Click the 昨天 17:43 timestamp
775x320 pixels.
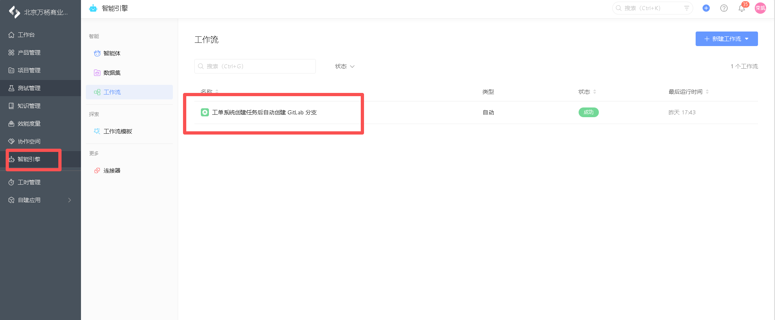point(682,112)
